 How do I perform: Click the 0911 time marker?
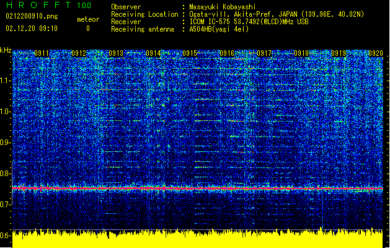pos(42,53)
